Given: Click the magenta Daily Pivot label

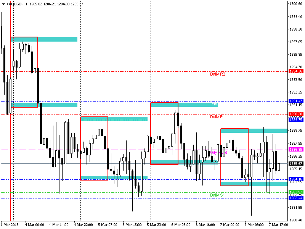Looking at the screenshot, I should coord(218,152).
